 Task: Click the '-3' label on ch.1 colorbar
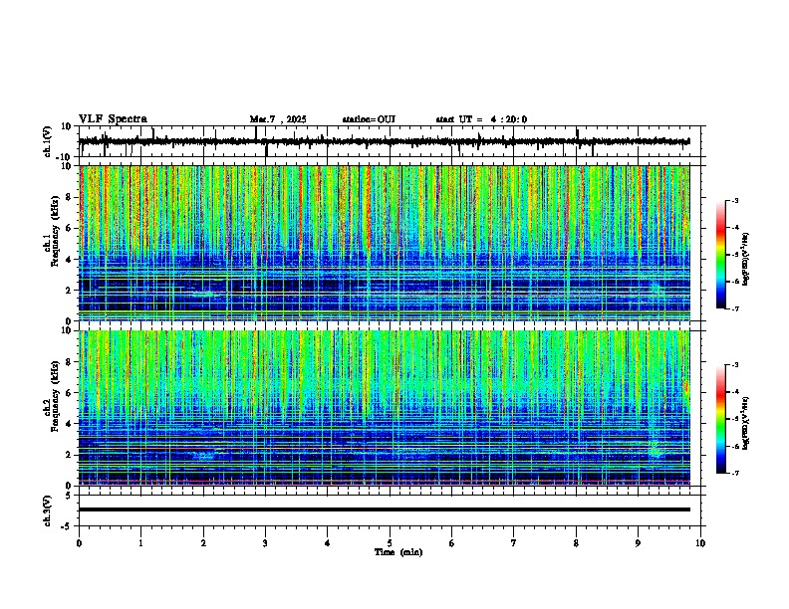(x=735, y=200)
